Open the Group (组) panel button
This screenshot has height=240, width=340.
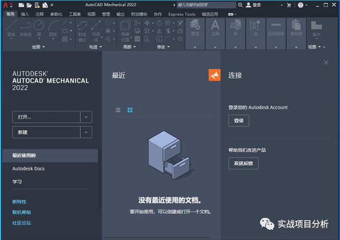256,33
